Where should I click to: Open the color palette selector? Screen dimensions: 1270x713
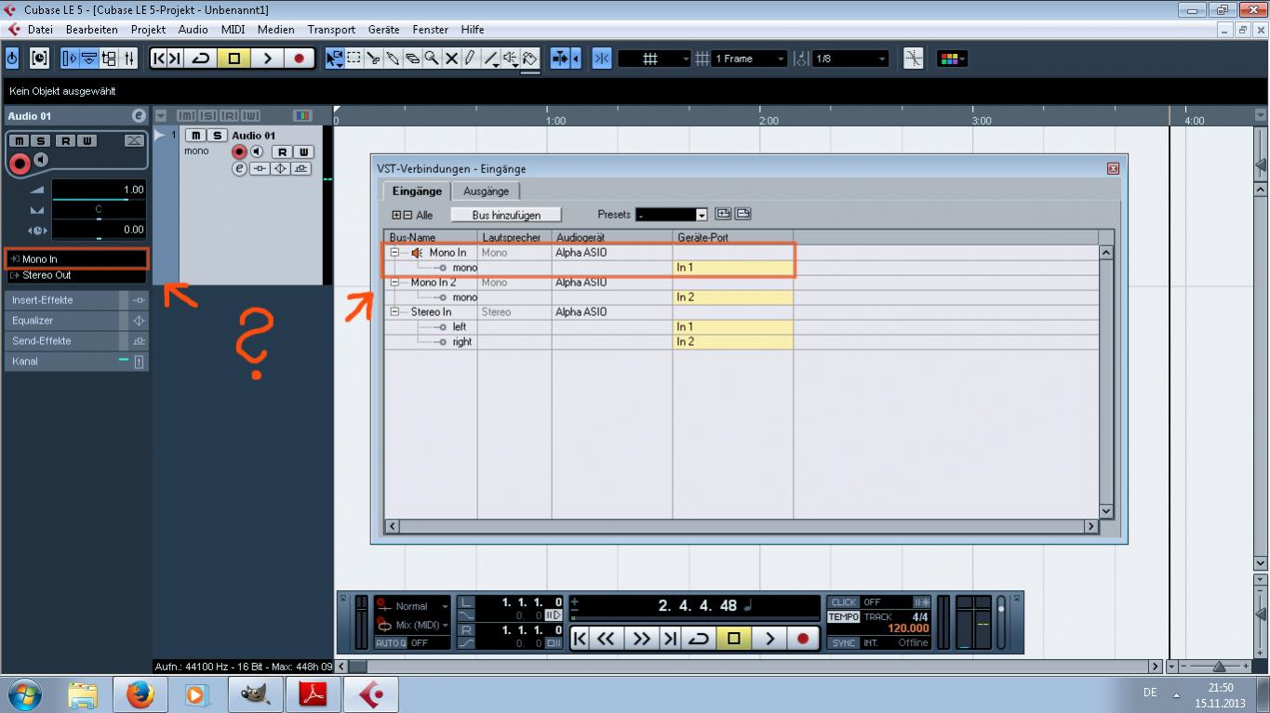pyautogui.click(x=952, y=59)
